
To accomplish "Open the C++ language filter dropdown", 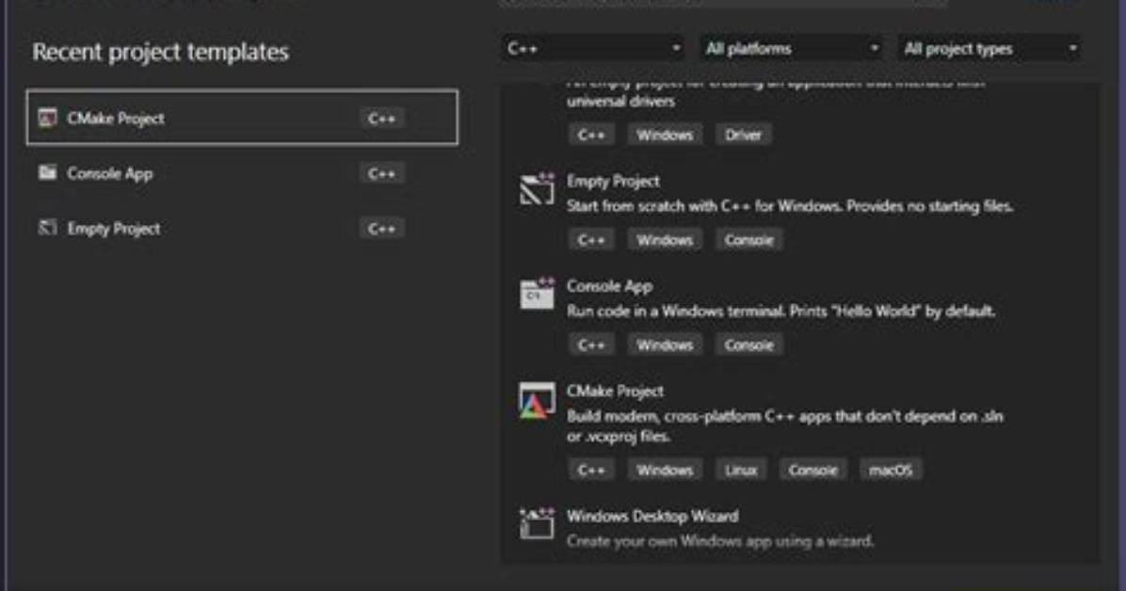I will click(592, 48).
